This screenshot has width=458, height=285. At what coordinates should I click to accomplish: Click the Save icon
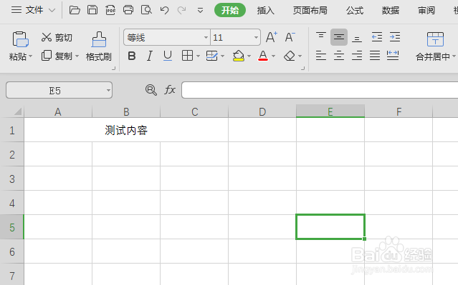pos(92,10)
